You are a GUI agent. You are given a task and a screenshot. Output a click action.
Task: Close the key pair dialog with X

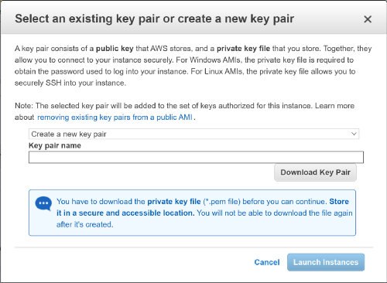click(x=368, y=19)
